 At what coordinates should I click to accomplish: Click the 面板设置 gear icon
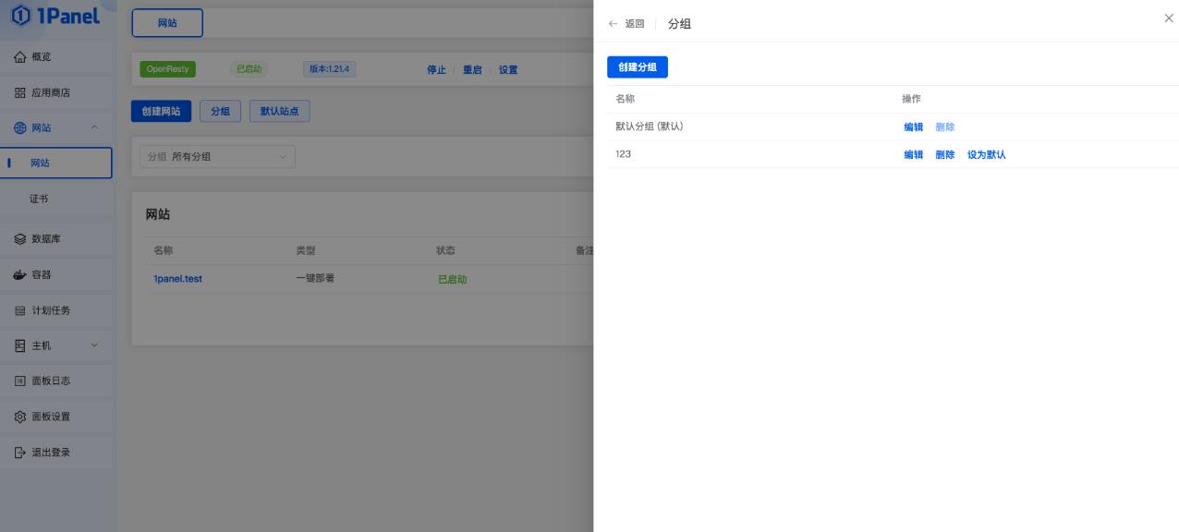20,417
